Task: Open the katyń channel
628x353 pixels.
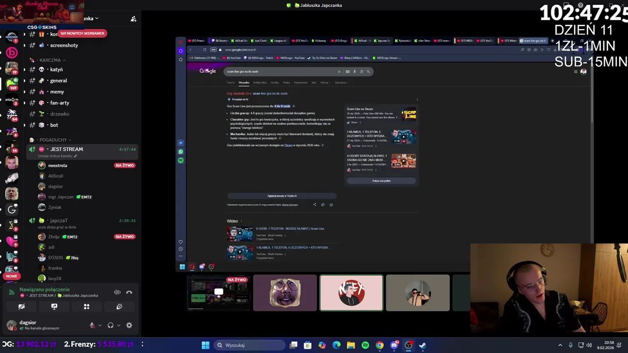Action: (56, 70)
